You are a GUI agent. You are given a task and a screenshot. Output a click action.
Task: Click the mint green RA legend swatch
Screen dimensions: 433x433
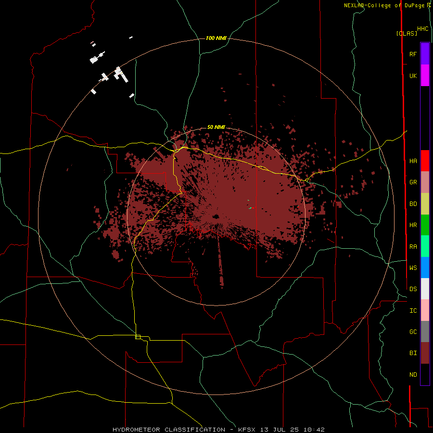click(x=425, y=246)
